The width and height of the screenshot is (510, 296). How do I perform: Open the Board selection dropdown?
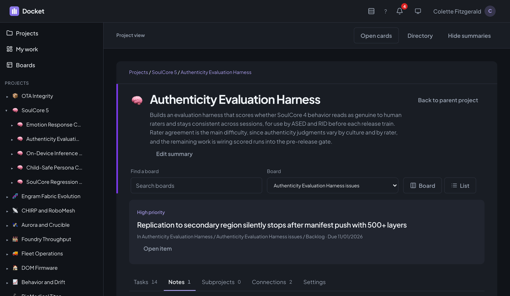tap(333, 185)
